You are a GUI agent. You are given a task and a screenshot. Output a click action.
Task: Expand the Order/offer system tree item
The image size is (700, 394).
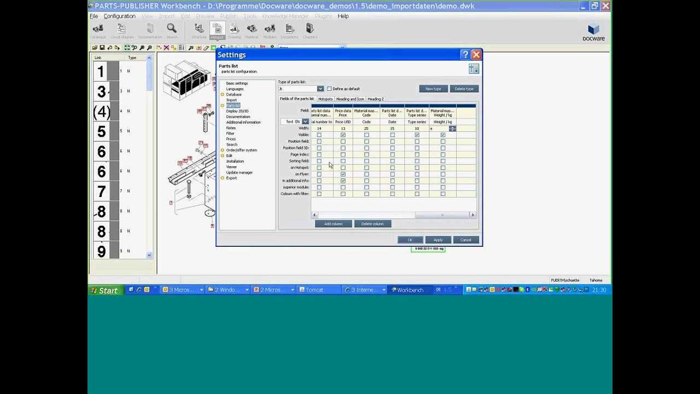point(223,150)
